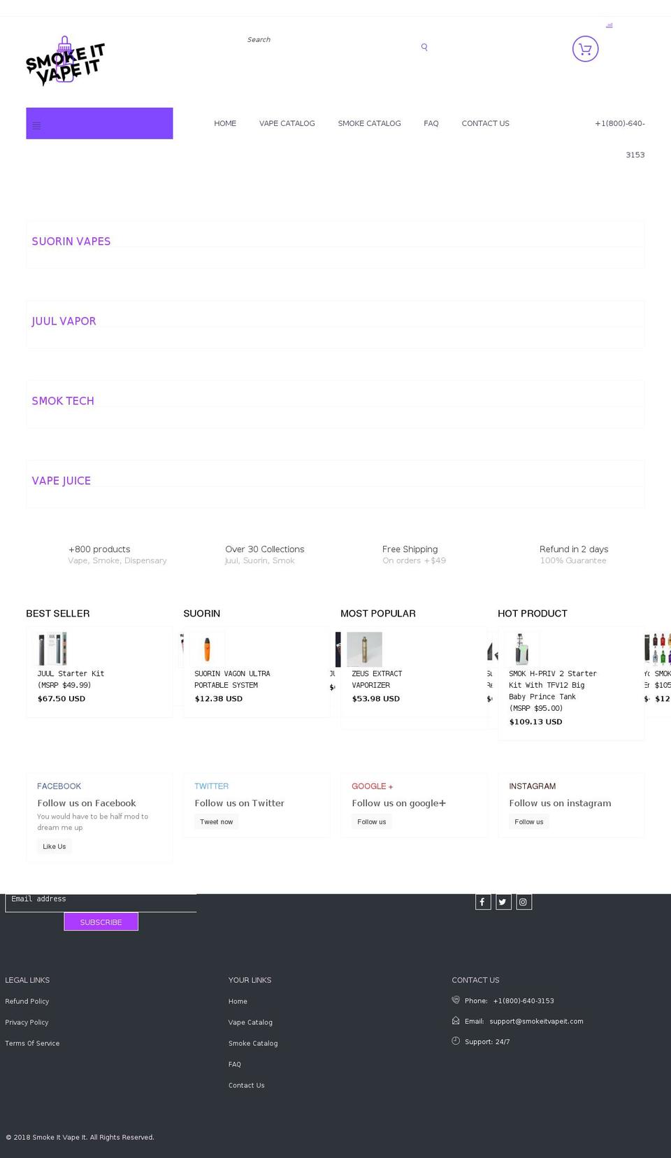Screen dimensions: 671x1158
Task: Click the header phone number +1(800)-640-3153
Action: [620, 139]
